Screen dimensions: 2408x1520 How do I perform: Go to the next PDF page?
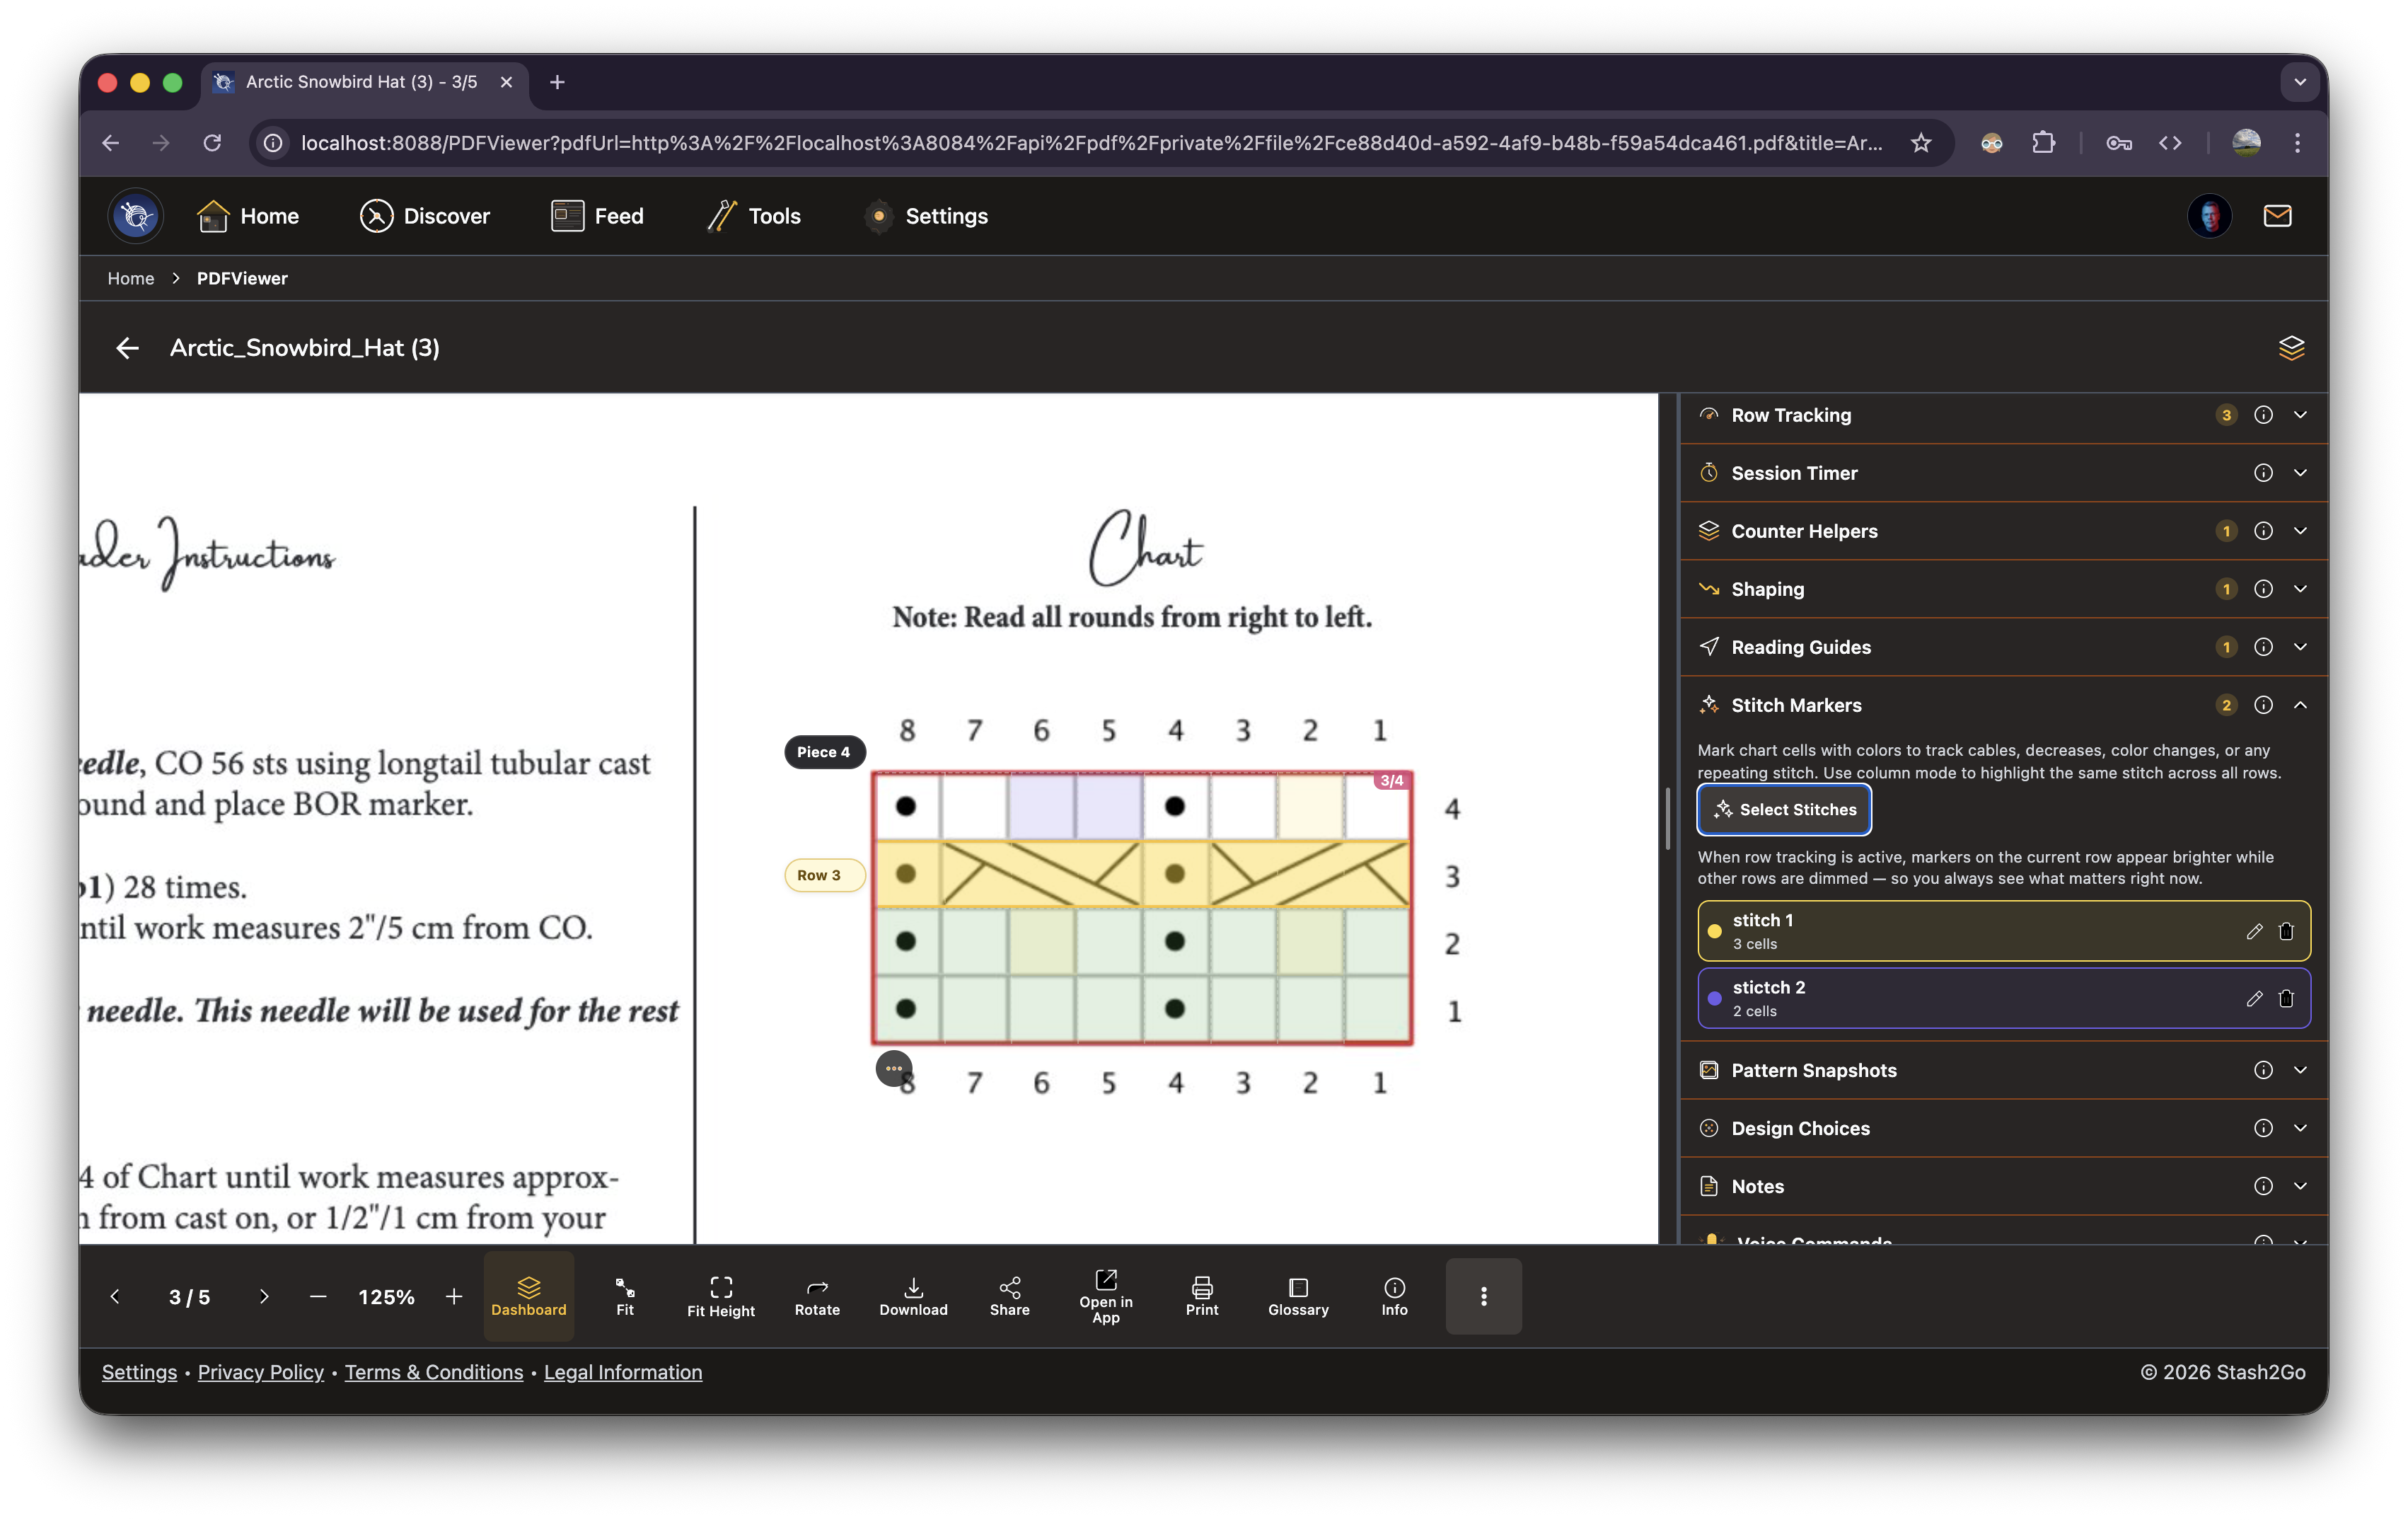263,1296
